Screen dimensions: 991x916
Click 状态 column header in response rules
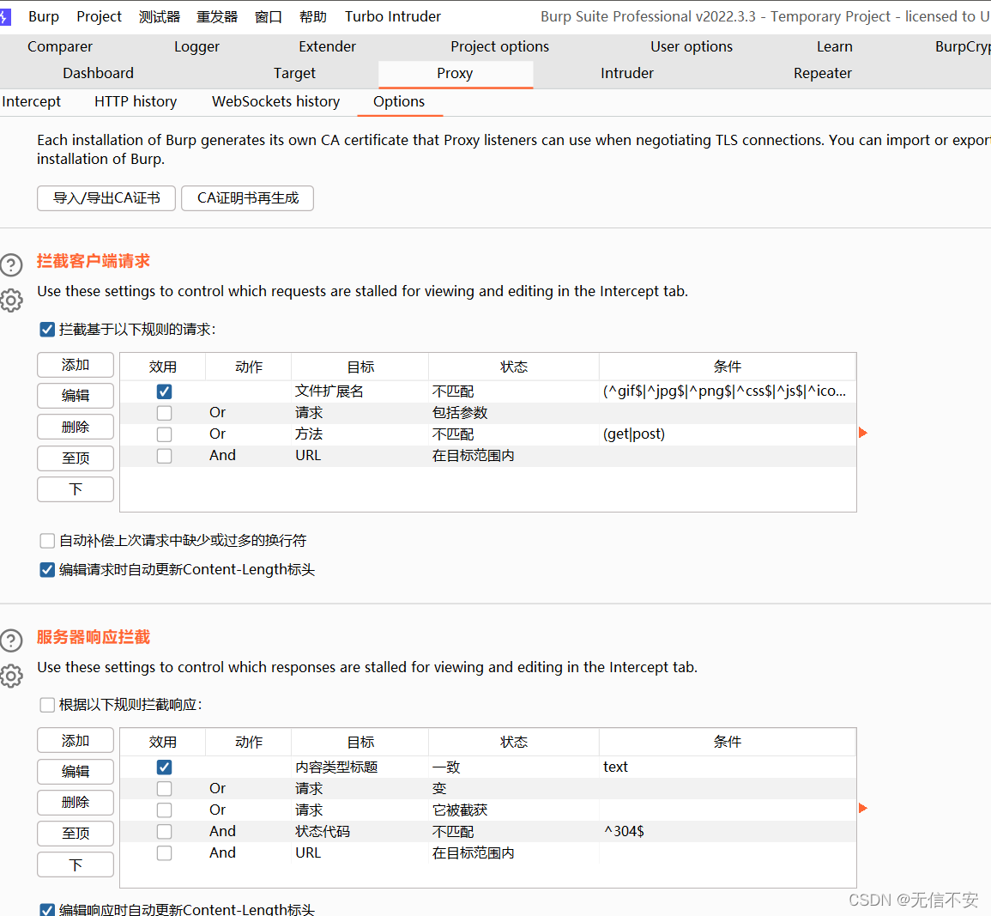pos(513,742)
